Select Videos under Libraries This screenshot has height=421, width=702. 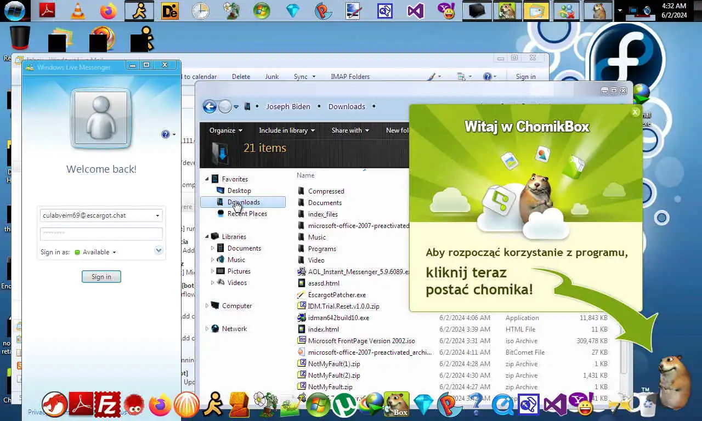237,283
